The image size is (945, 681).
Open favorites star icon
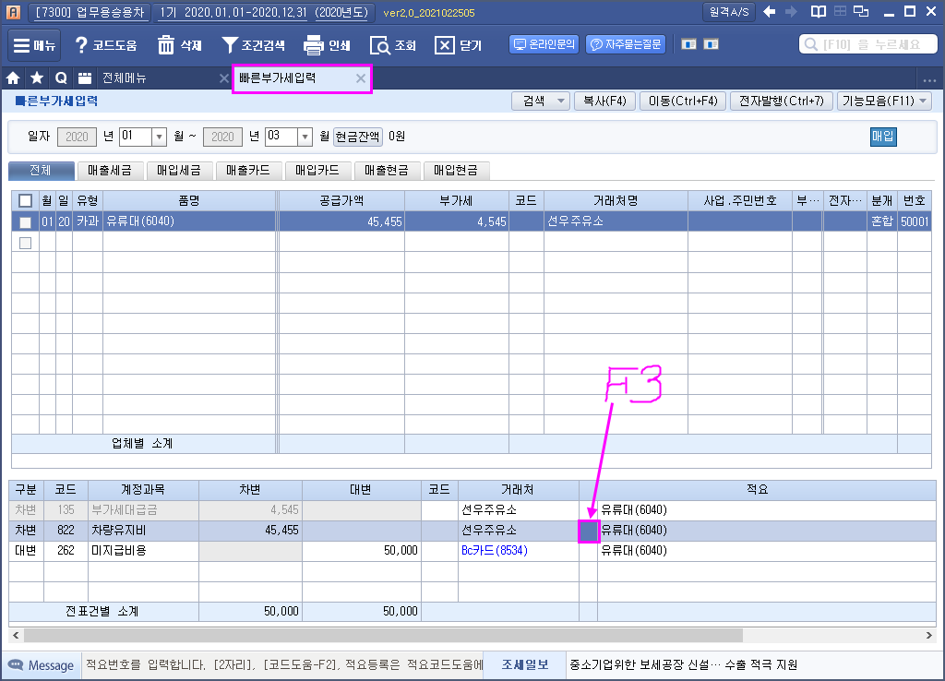[x=37, y=78]
